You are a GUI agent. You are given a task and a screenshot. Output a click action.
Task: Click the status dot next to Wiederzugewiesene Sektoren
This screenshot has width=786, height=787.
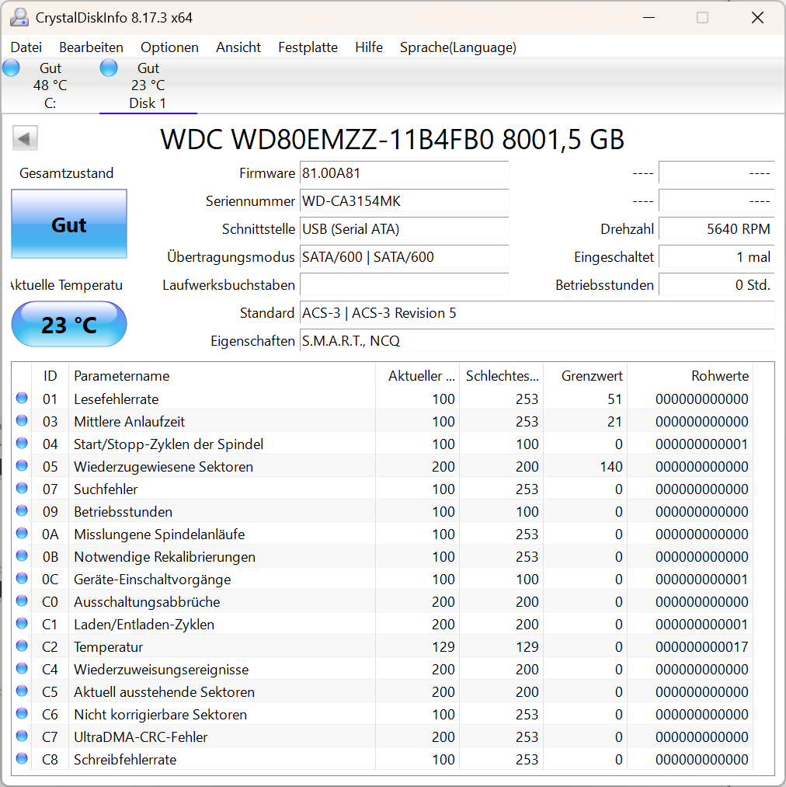pyautogui.click(x=22, y=466)
